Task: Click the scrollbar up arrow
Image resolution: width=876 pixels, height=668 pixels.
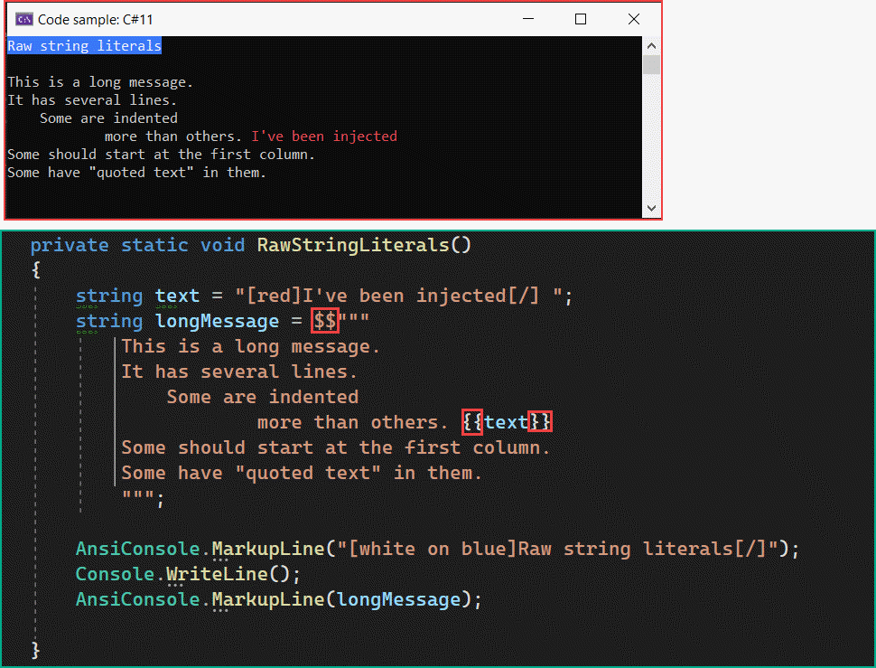Action: coord(651,43)
